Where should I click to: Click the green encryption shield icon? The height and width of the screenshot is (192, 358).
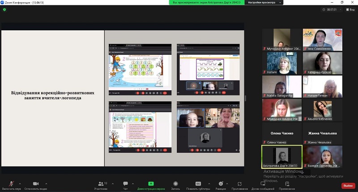(4, 9)
